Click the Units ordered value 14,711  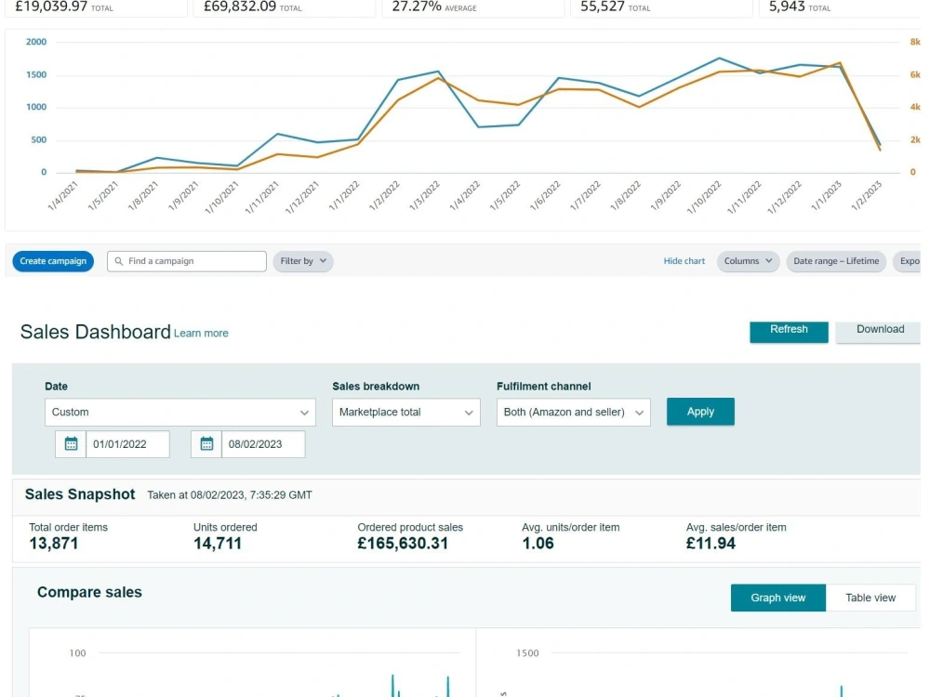(x=218, y=543)
